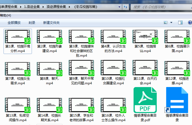
Task: Navigate to 浪迹课程合集 breadcrumb
Action: pos(56,7)
